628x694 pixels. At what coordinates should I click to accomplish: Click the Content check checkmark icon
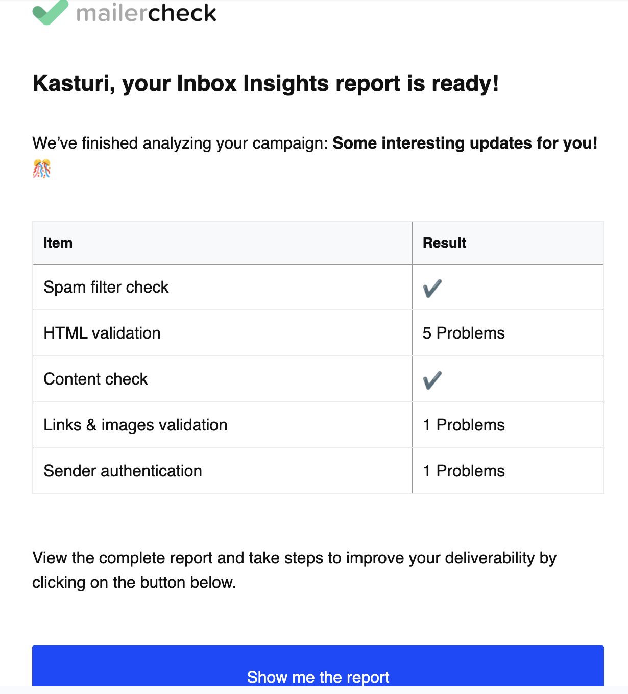click(432, 380)
